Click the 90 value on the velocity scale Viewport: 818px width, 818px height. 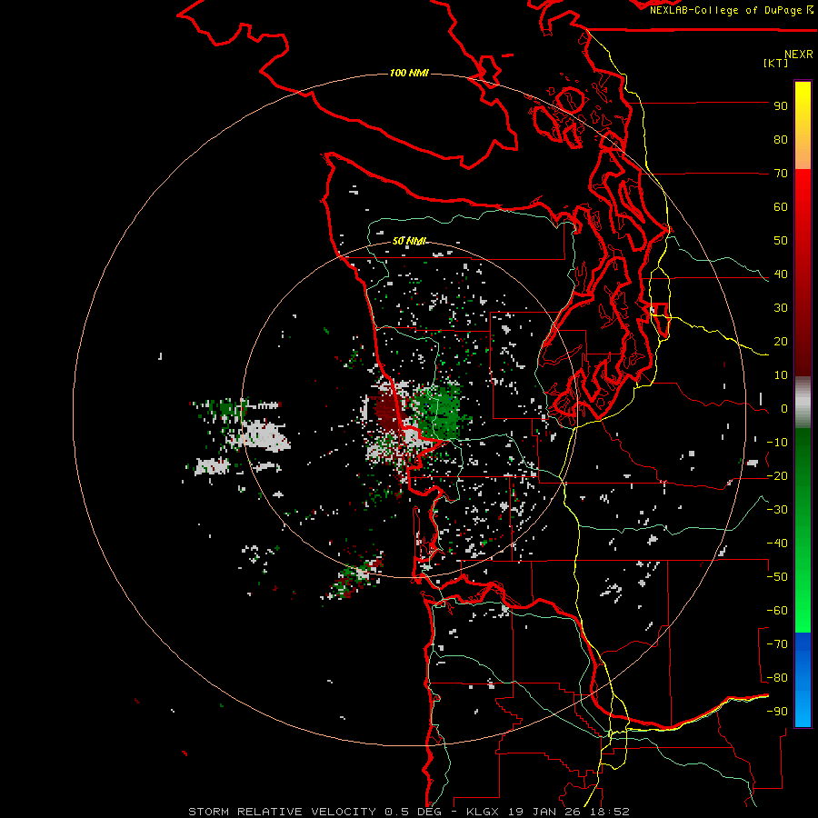[781, 106]
